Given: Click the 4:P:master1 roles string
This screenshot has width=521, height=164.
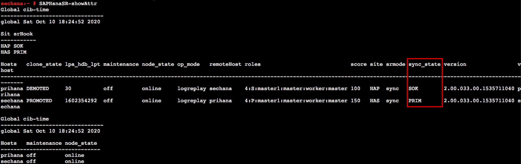Looking at the screenshot, I should coord(296,101).
